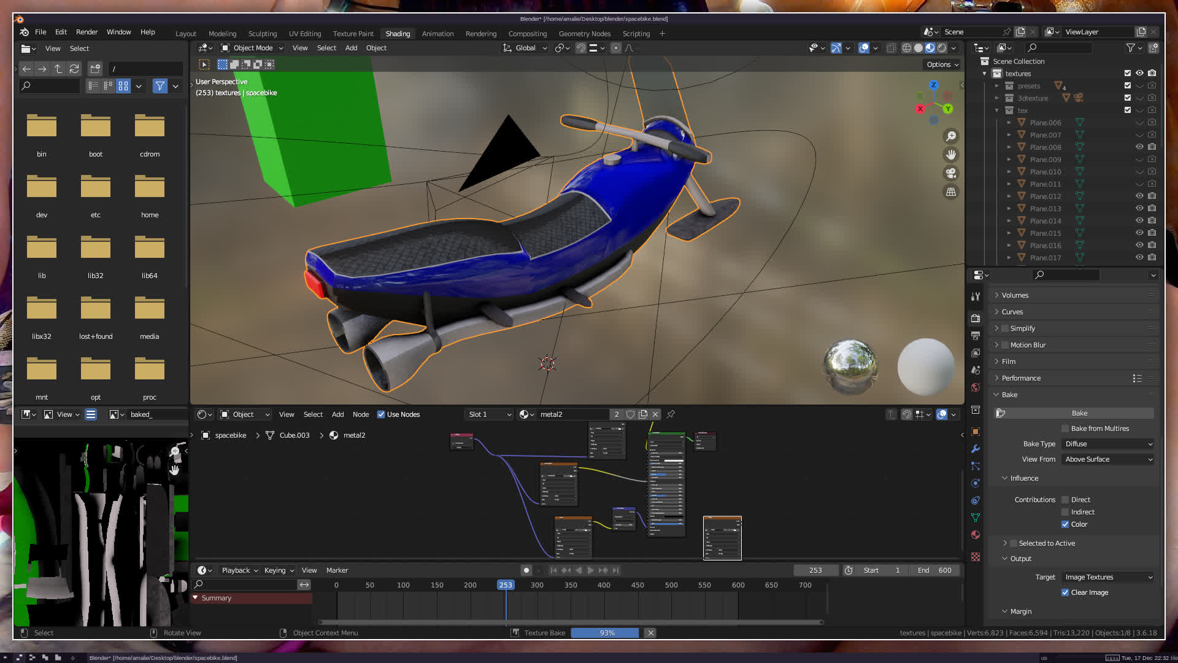
Task: Expand the Performance panel
Action: (x=1022, y=378)
